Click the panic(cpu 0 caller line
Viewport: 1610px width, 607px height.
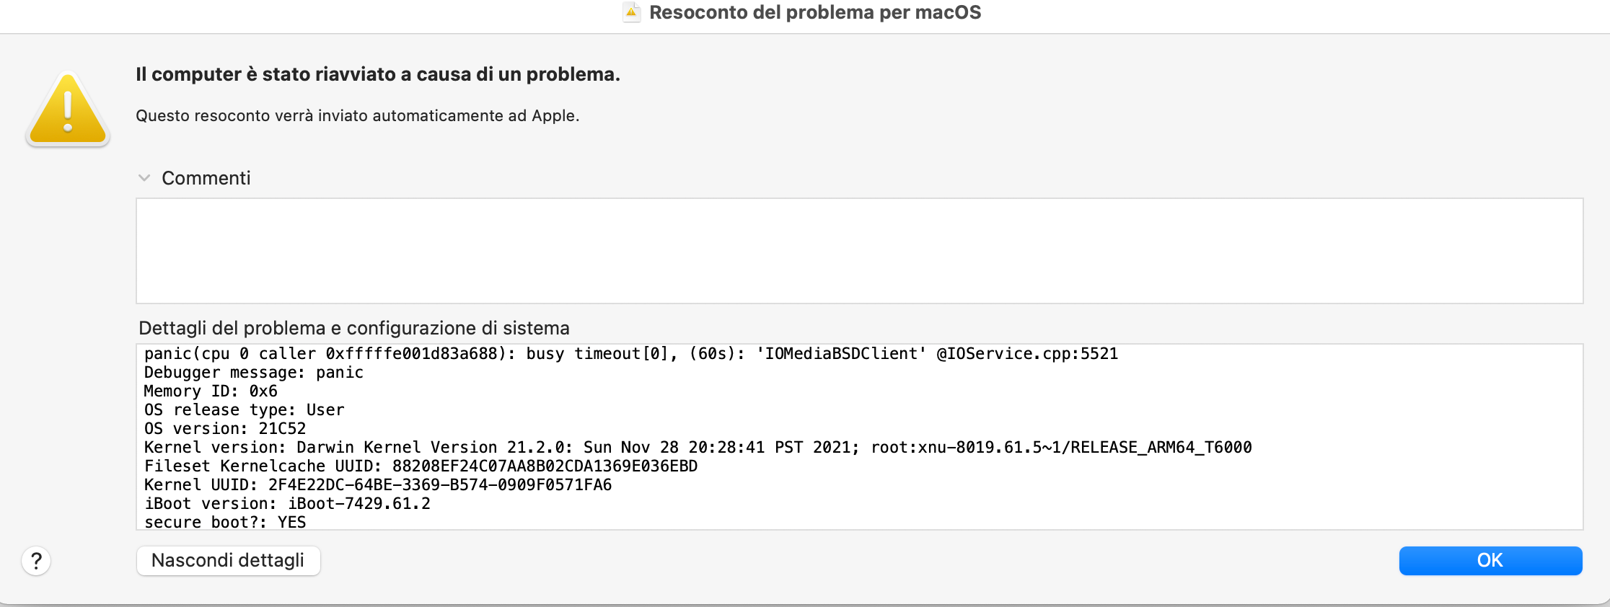tap(631, 354)
